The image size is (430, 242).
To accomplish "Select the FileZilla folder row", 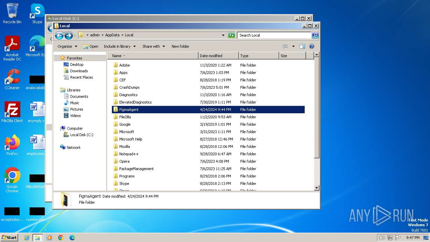I will point(208,117).
